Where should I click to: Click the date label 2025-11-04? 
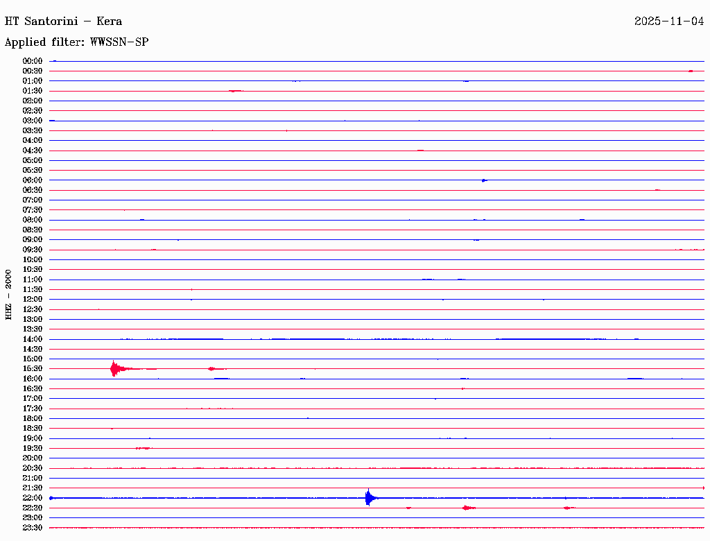pos(669,22)
